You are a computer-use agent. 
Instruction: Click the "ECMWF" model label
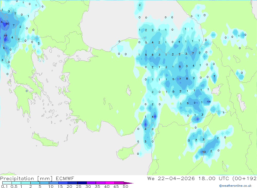click(x=65, y=178)
